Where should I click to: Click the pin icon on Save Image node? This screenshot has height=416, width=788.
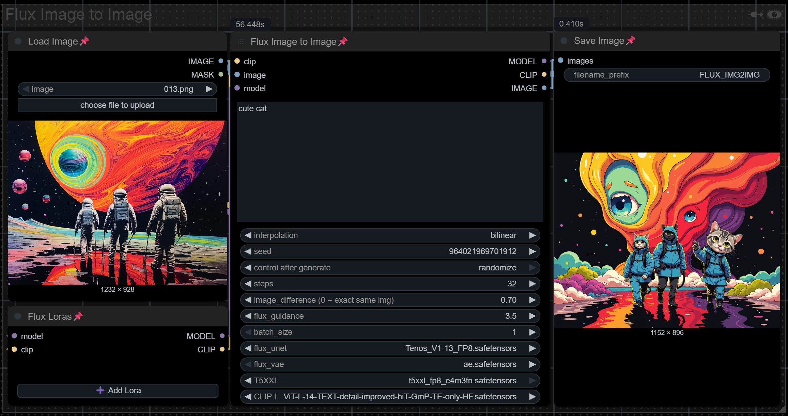tap(631, 40)
